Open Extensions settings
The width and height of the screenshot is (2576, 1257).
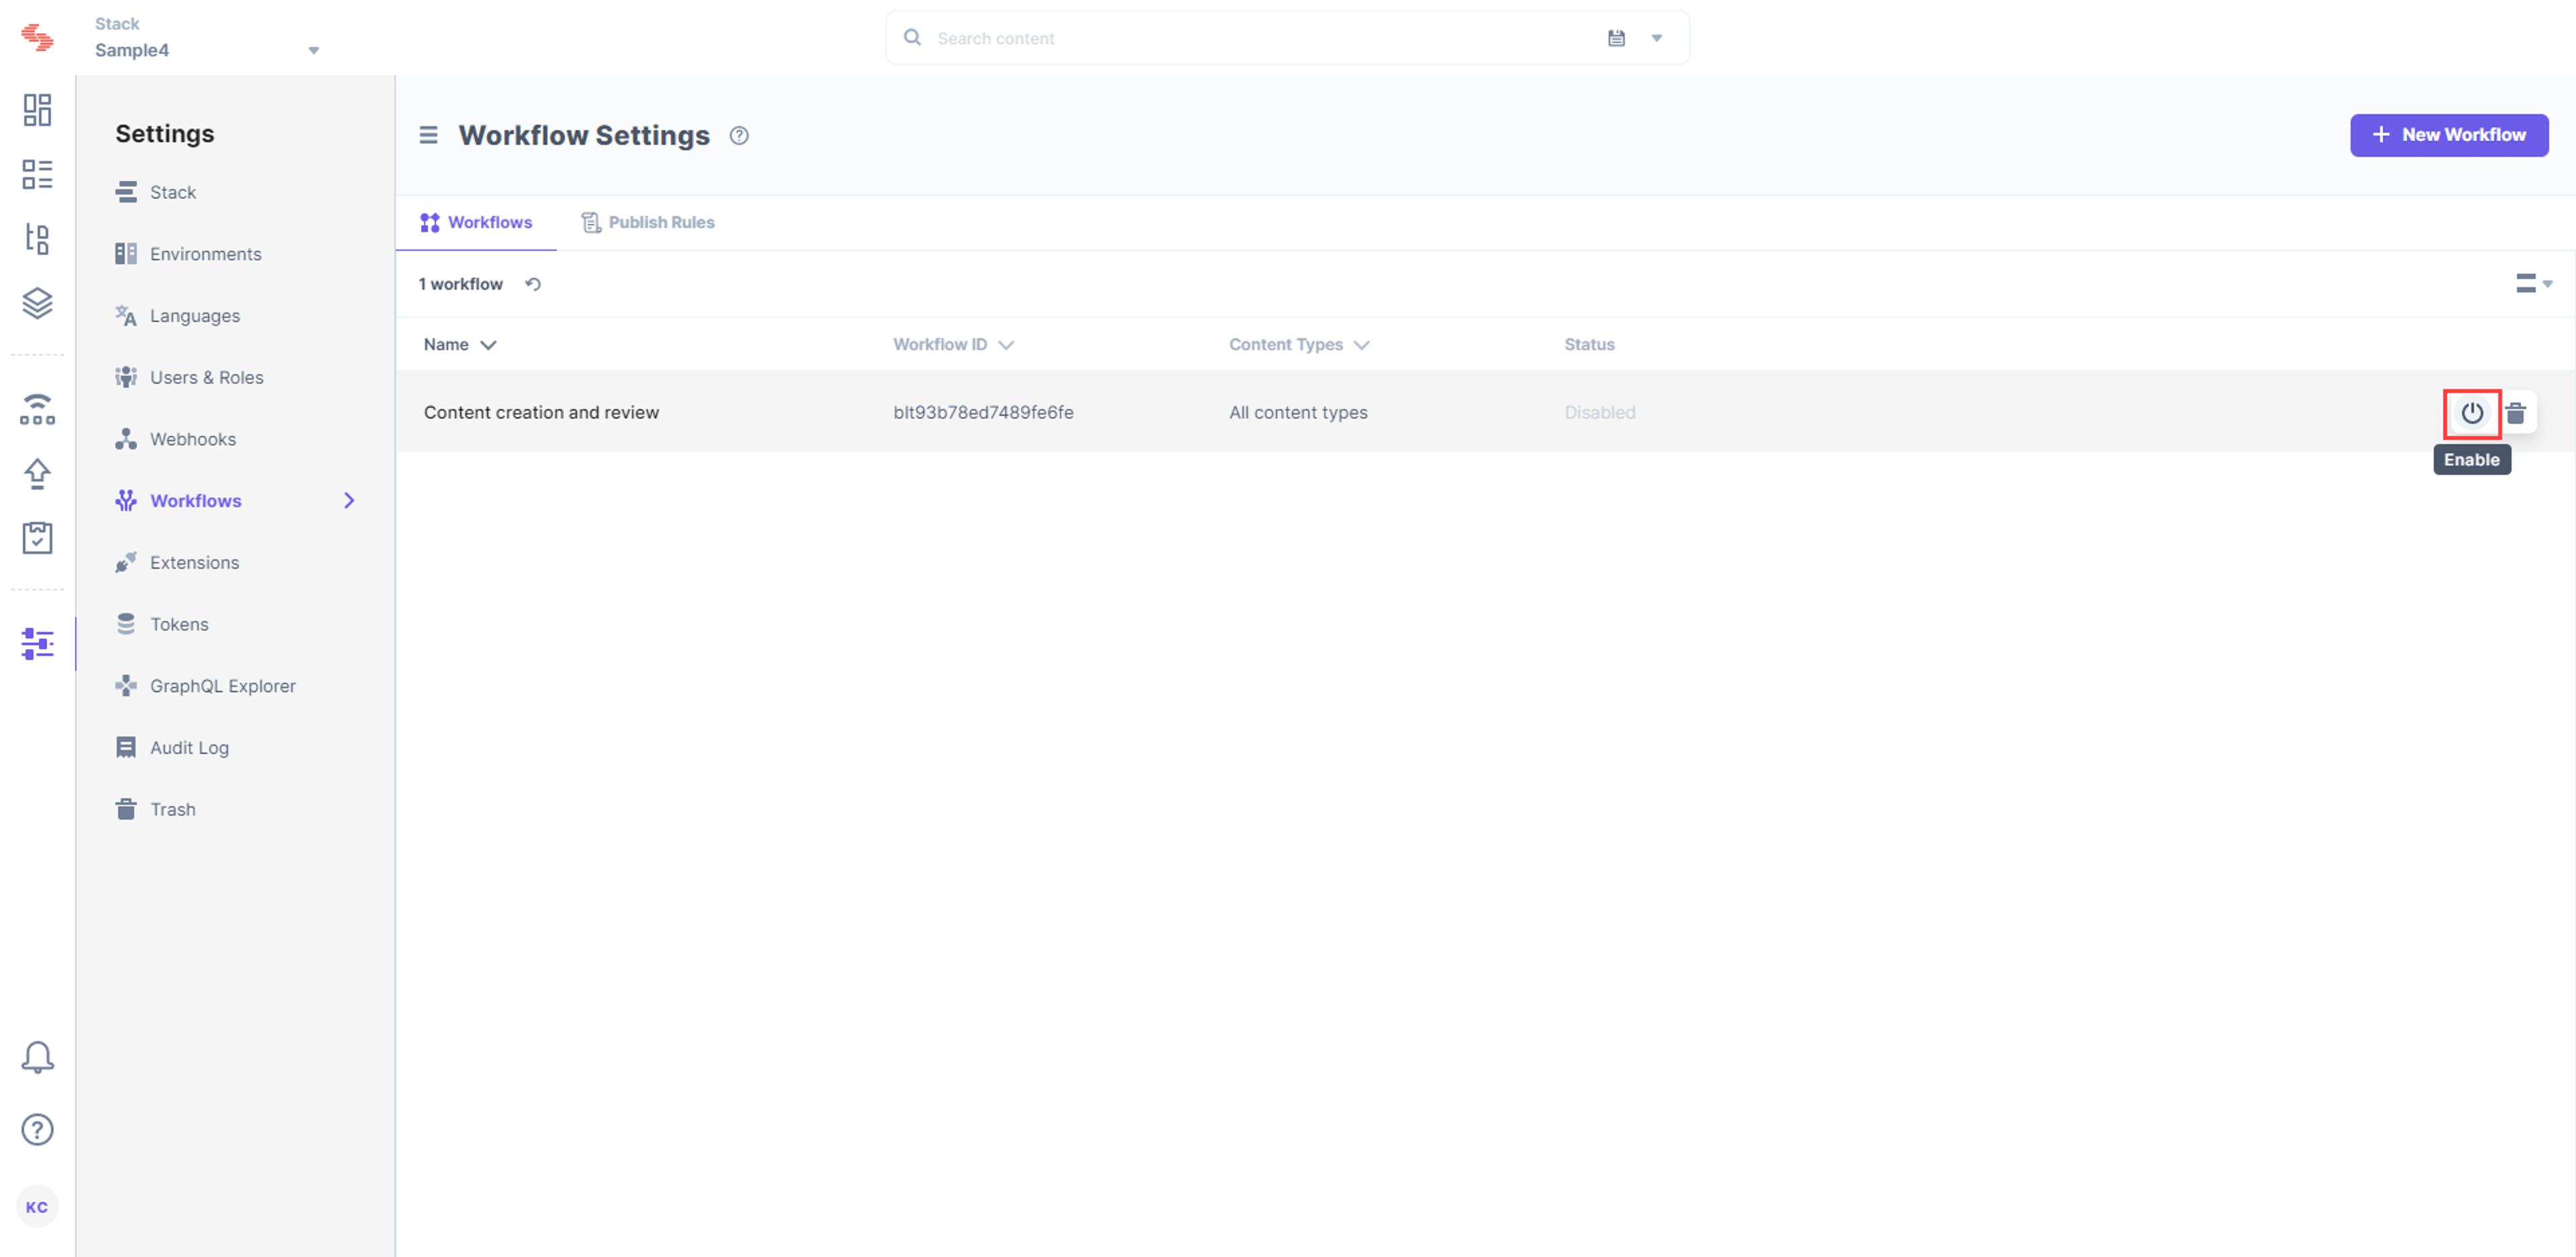click(x=177, y=562)
